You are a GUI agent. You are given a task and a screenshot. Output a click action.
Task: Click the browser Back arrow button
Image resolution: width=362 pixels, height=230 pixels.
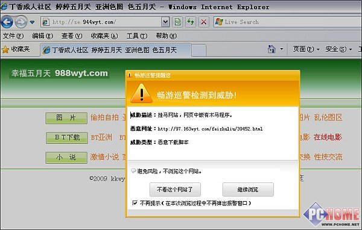[x=7, y=22]
